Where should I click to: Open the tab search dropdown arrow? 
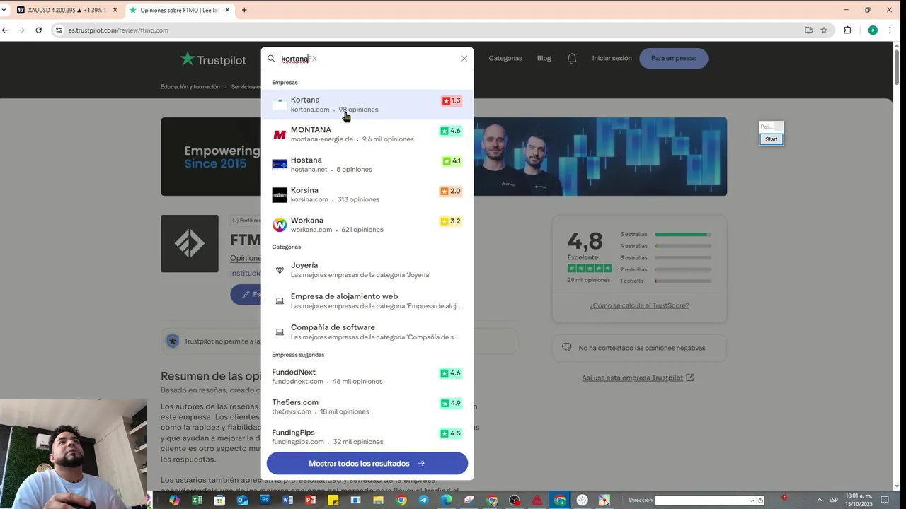(4, 10)
